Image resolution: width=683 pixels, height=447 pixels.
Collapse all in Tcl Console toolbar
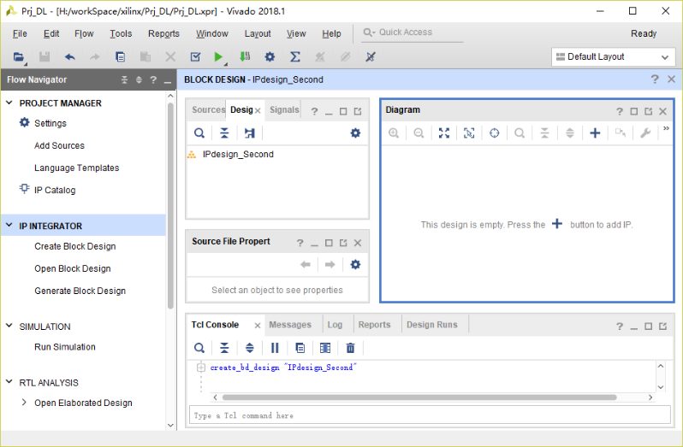(224, 348)
